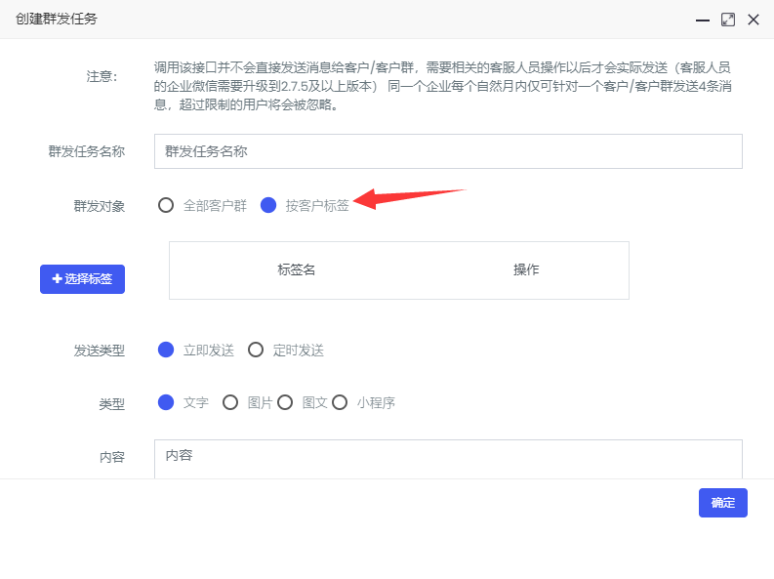
Task: Close the 创建群发任务 dialog
Action: (754, 20)
